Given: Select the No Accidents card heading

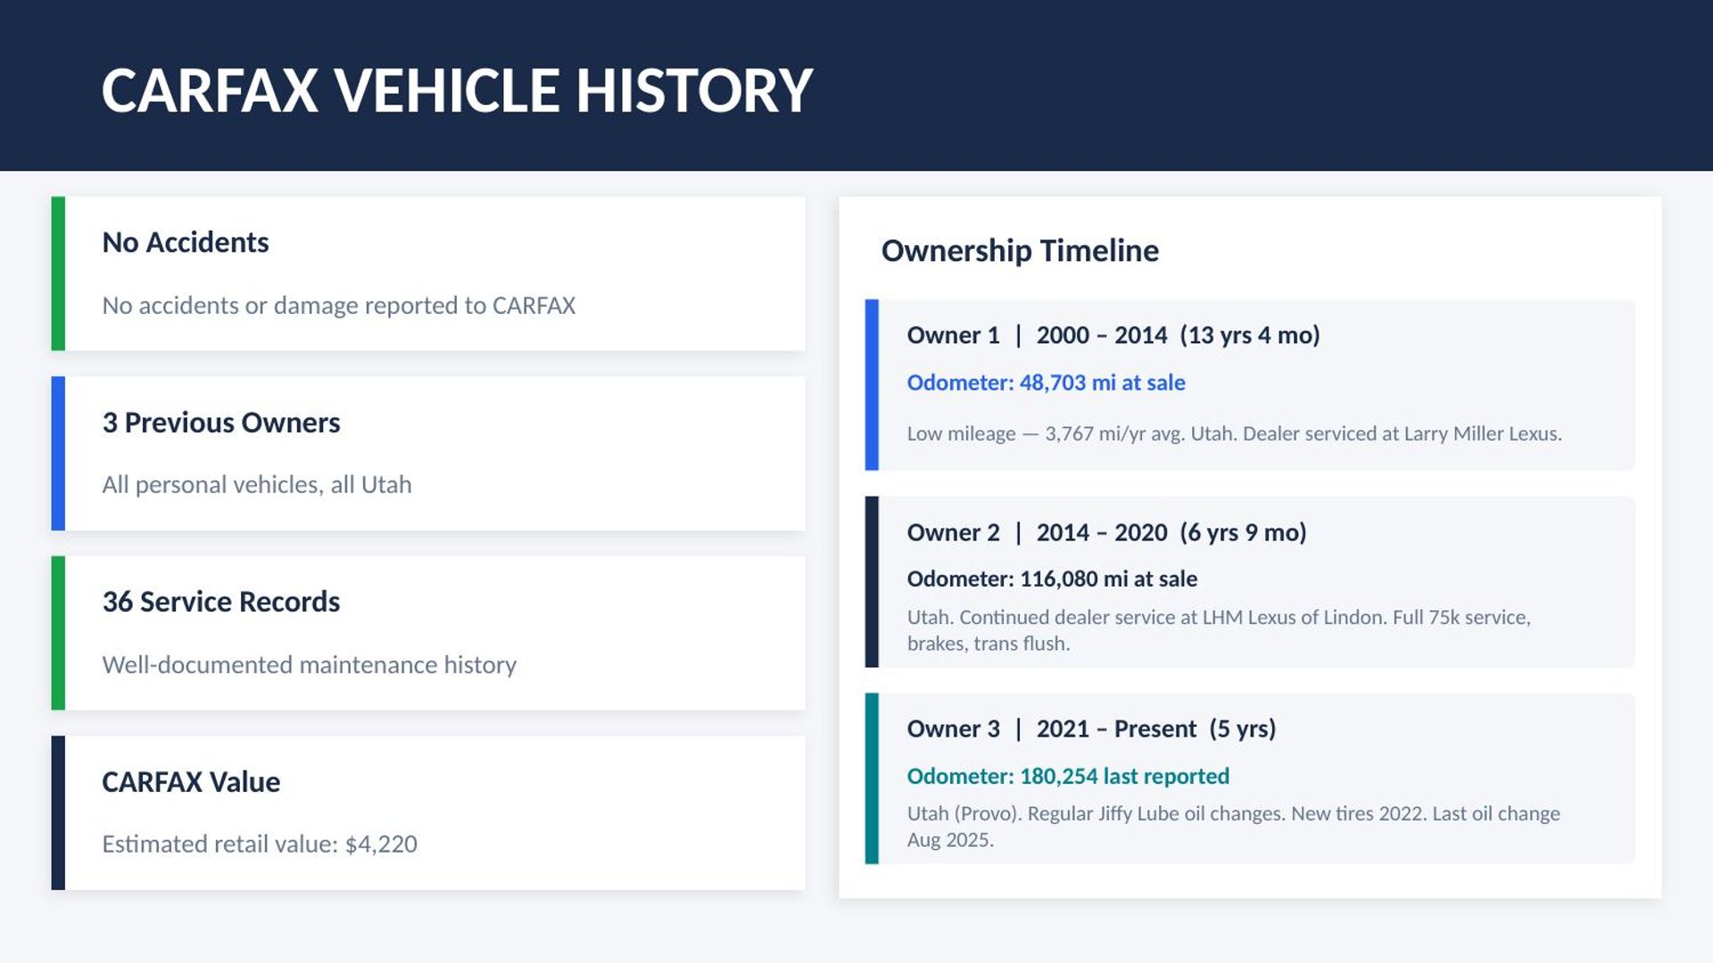Looking at the screenshot, I should click(x=186, y=243).
